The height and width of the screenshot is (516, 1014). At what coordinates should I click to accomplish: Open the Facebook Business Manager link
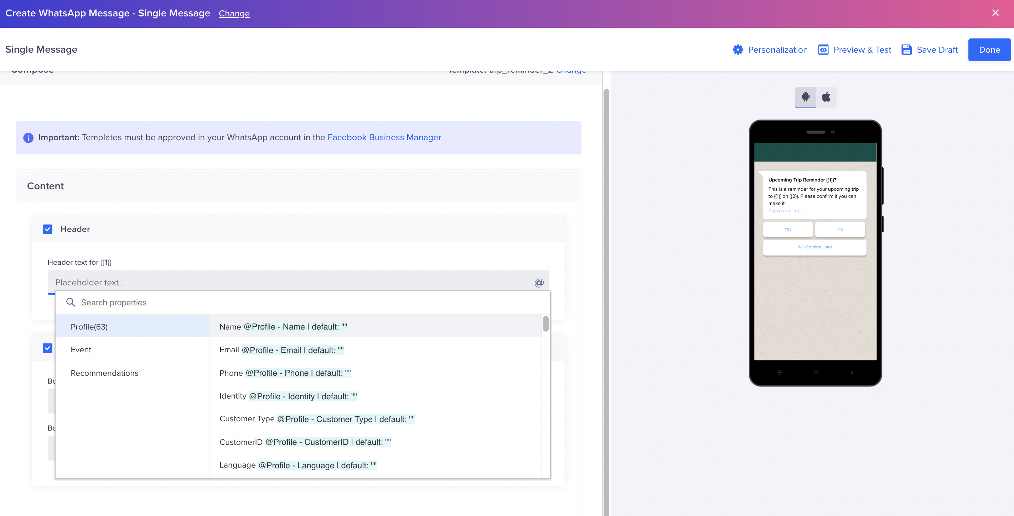(x=384, y=137)
